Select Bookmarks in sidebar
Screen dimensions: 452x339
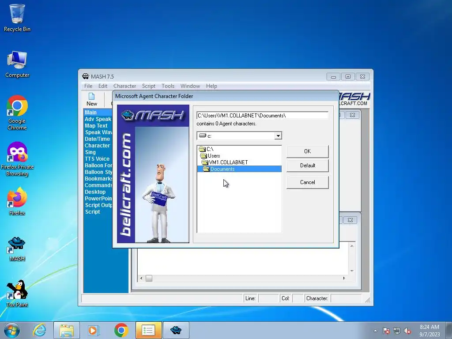click(98, 179)
